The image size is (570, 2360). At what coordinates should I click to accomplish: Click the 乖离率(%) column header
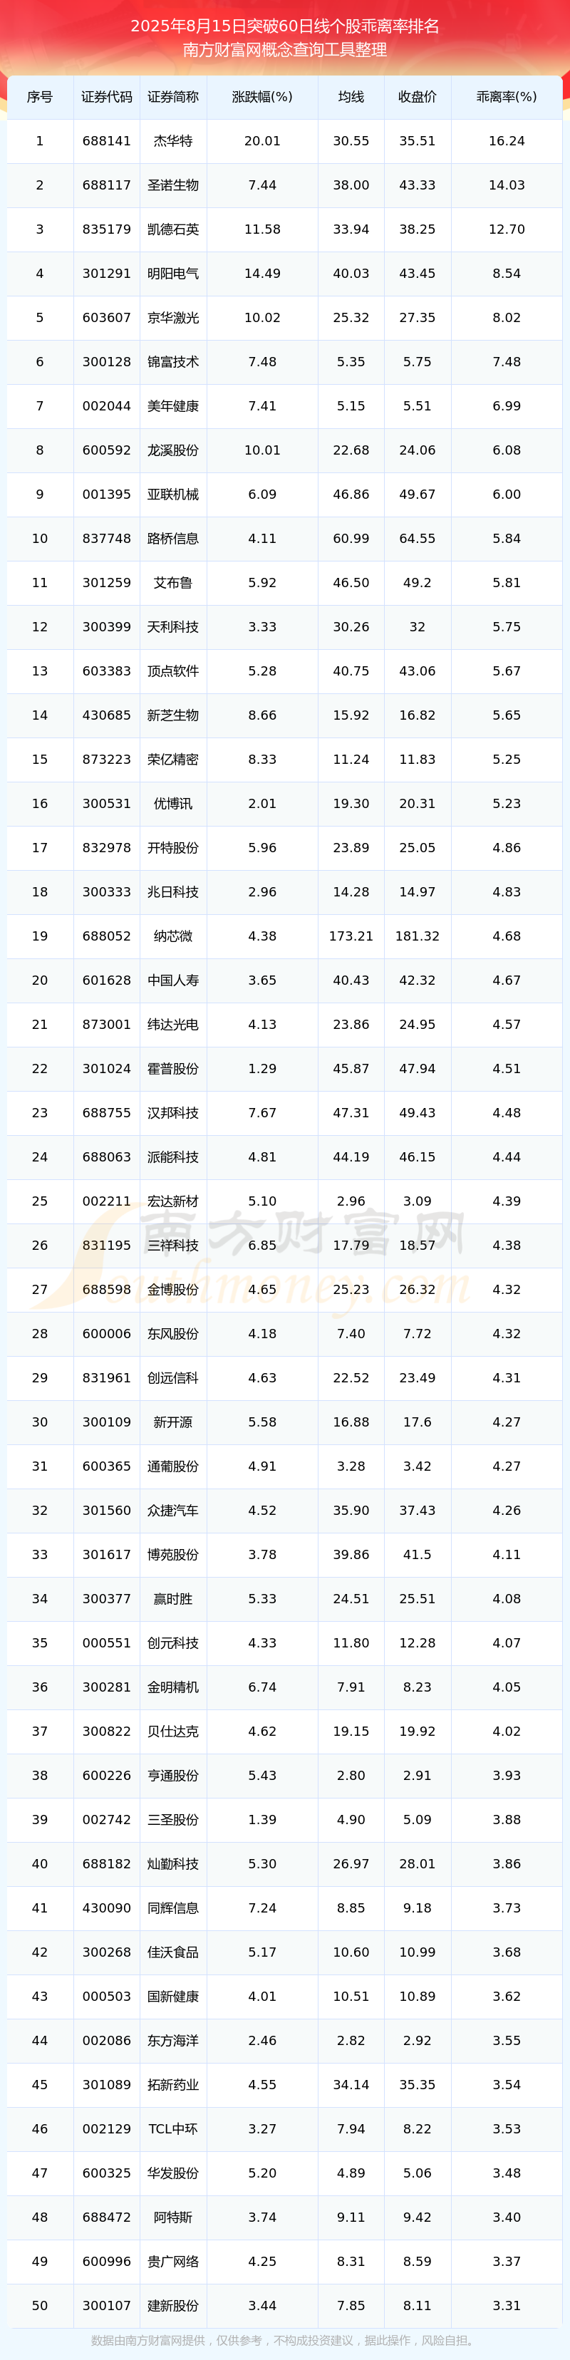point(507,97)
